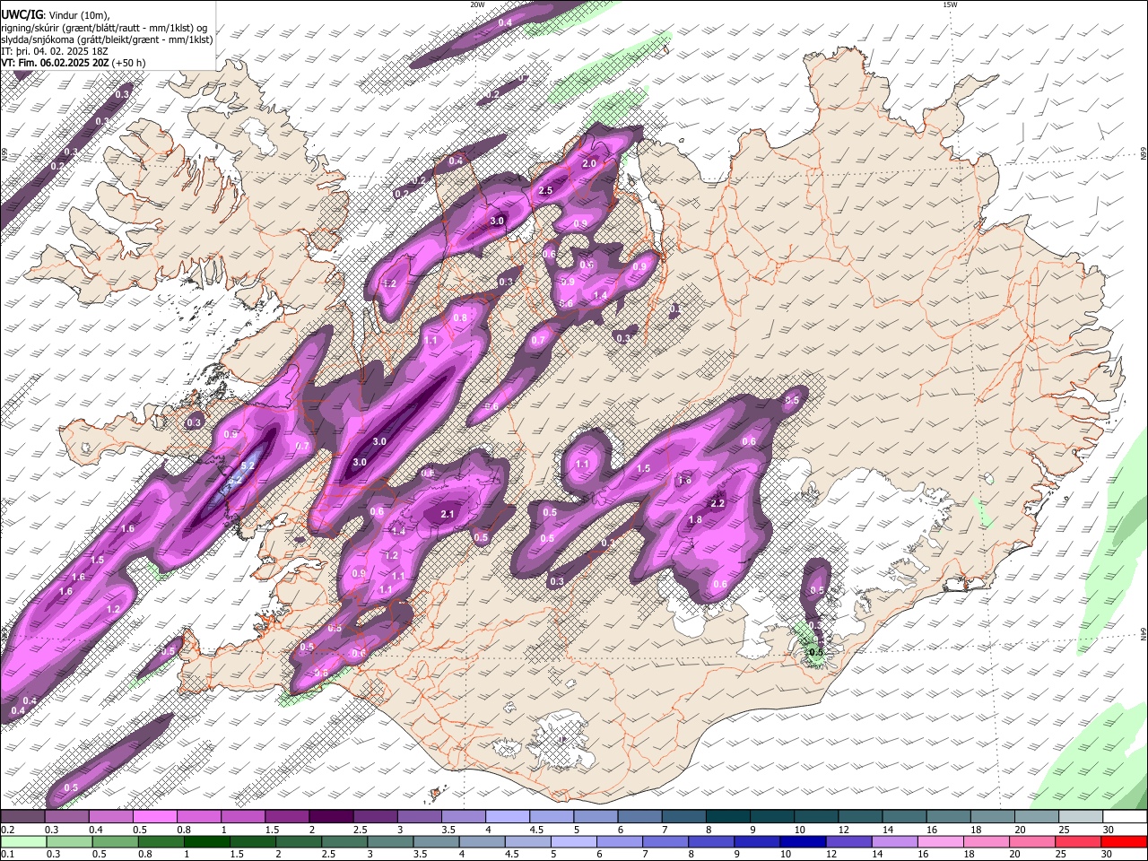
Task: Click the rigning/skúrir legend description line
Action: (103, 28)
